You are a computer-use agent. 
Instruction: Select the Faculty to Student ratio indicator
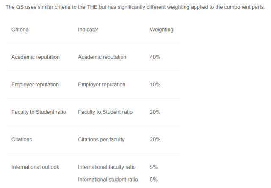coord(105,112)
